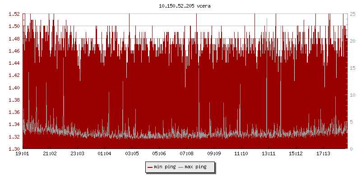Screen dimensions: 361x180
Task: Click the 13:11 time axis label
Action: [268, 153]
